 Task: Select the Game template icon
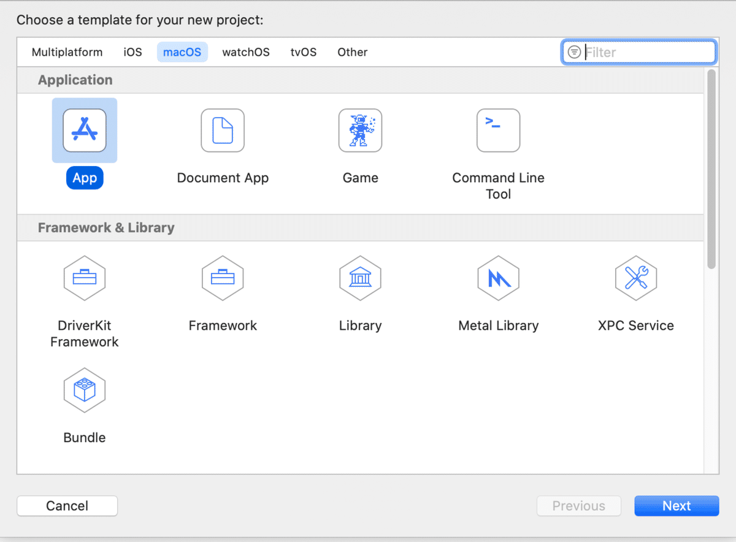pyautogui.click(x=360, y=131)
